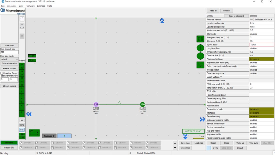
Task: Click the green dotted grid icon
Action: pos(200,65)
